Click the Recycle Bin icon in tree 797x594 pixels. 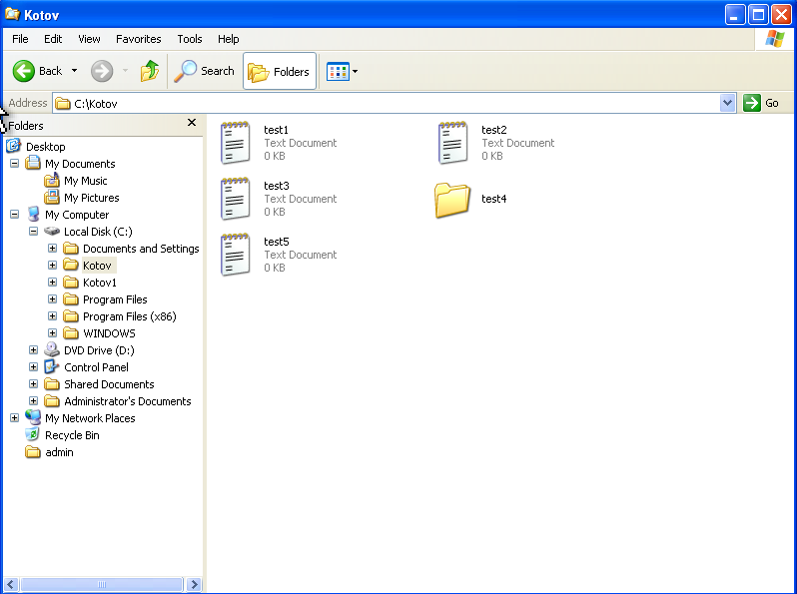tap(33, 435)
